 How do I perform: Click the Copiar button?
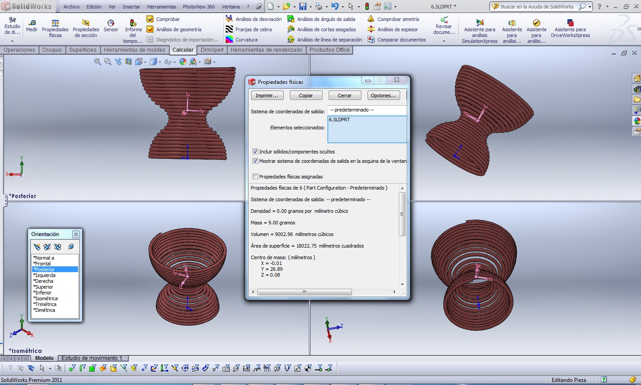tap(306, 95)
